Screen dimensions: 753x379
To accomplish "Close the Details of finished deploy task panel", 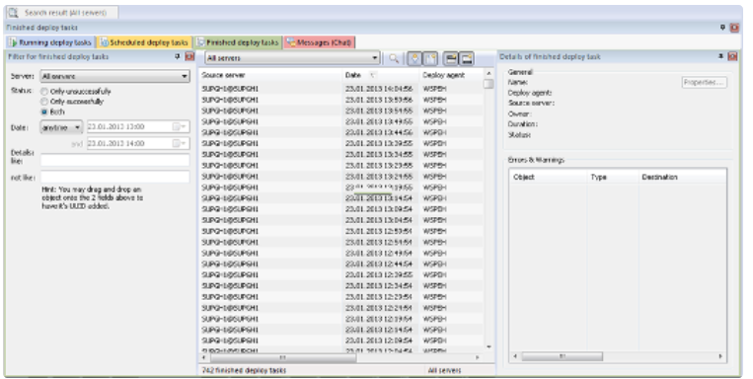I will (x=732, y=56).
